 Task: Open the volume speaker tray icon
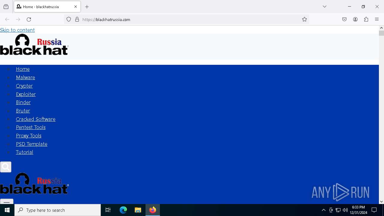click(x=345, y=210)
